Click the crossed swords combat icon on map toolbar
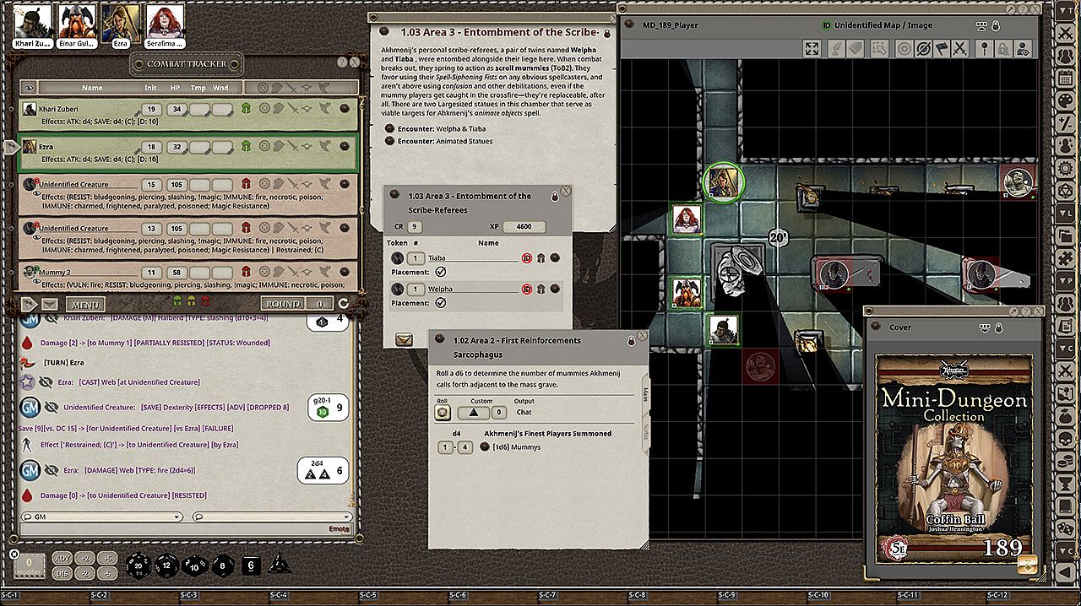Viewport: 1081px width, 606px height. coord(960,50)
